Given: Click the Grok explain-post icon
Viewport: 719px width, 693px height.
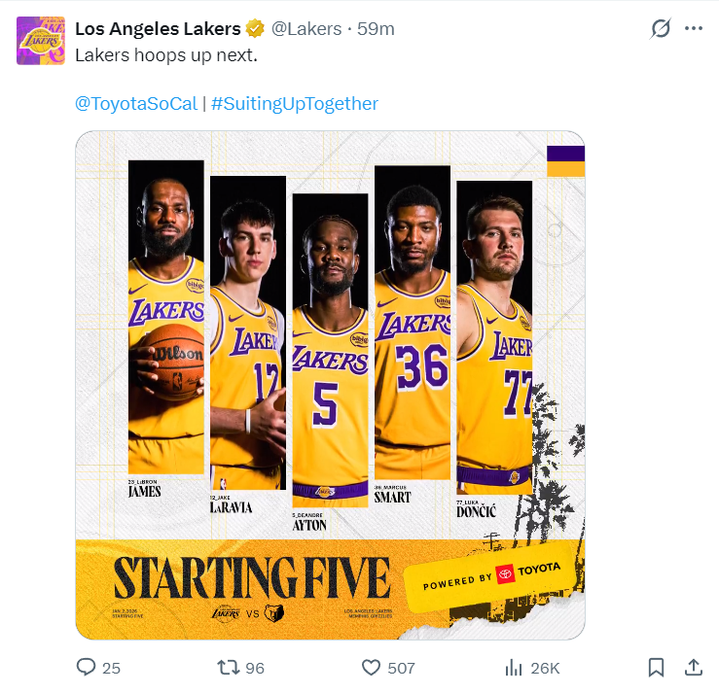Looking at the screenshot, I should [x=661, y=28].
